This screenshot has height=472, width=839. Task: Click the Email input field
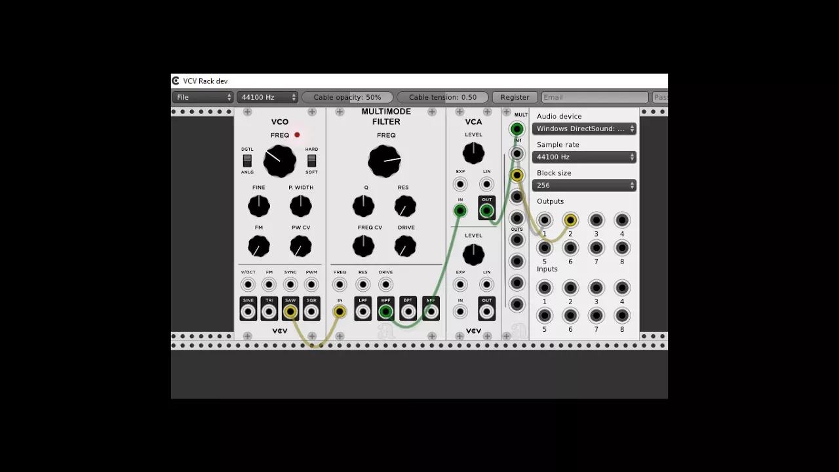(595, 97)
